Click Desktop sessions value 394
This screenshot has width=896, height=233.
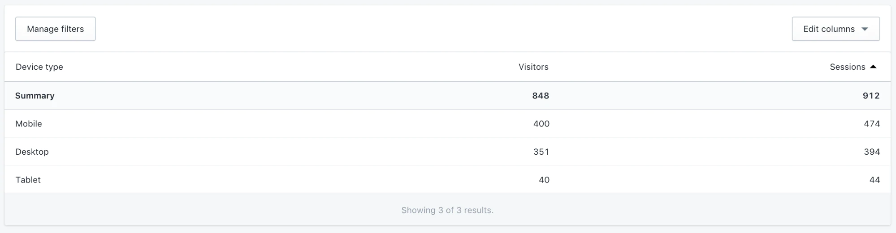pyautogui.click(x=872, y=152)
